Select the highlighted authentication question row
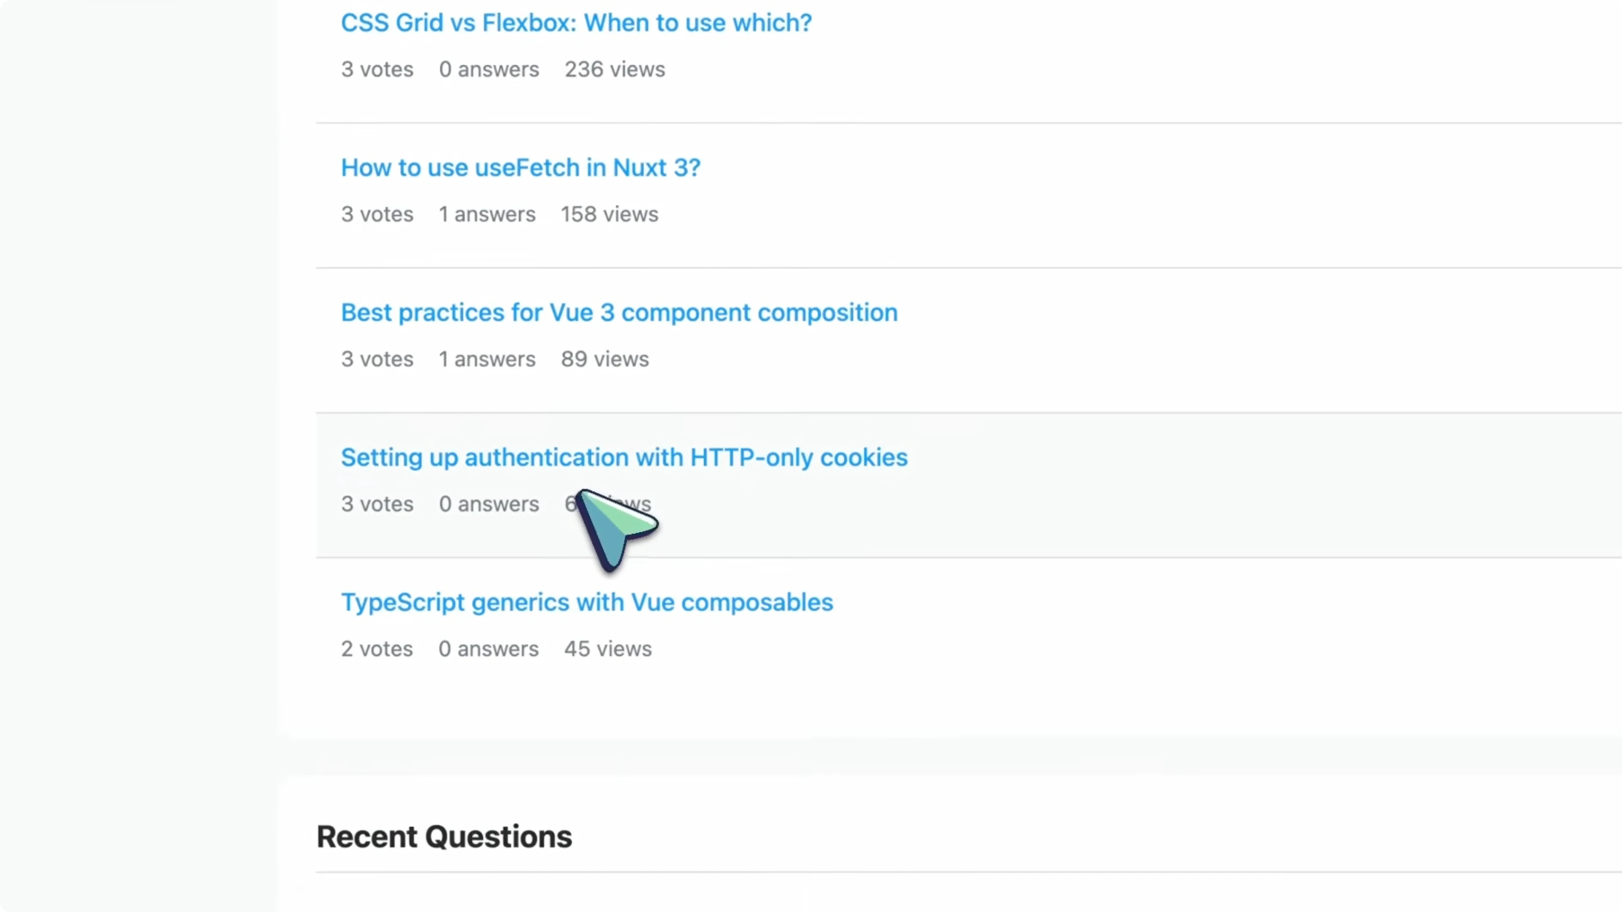The width and height of the screenshot is (1622, 912). [x=1133, y=485]
